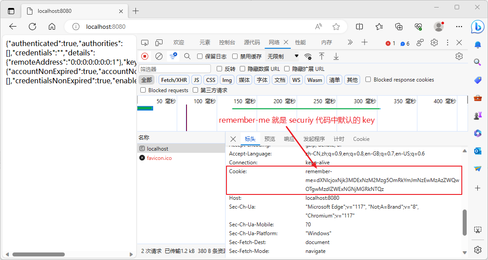
Task: Open the Cookie request tab
Action: pos(361,139)
